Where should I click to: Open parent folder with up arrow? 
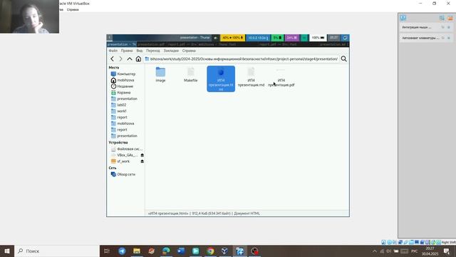[130, 59]
